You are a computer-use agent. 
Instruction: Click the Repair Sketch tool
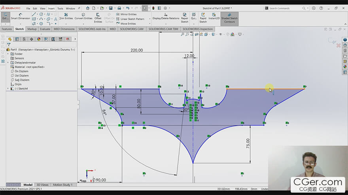[184, 18]
